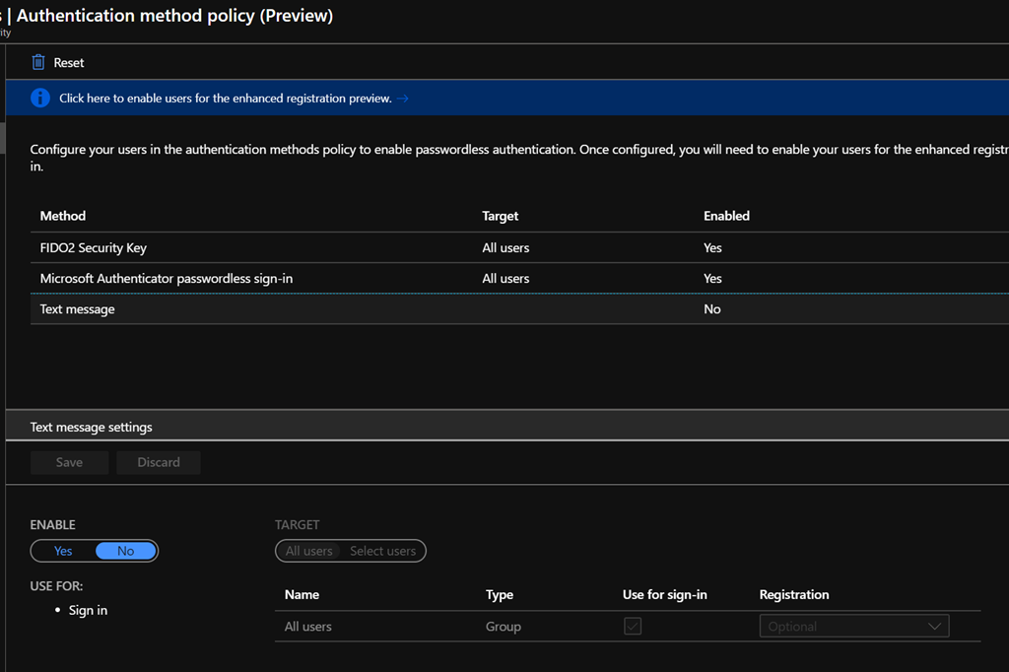The image size is (1009, 672).
Task: Select the Text message method row
Action: [x=77, y=309]
